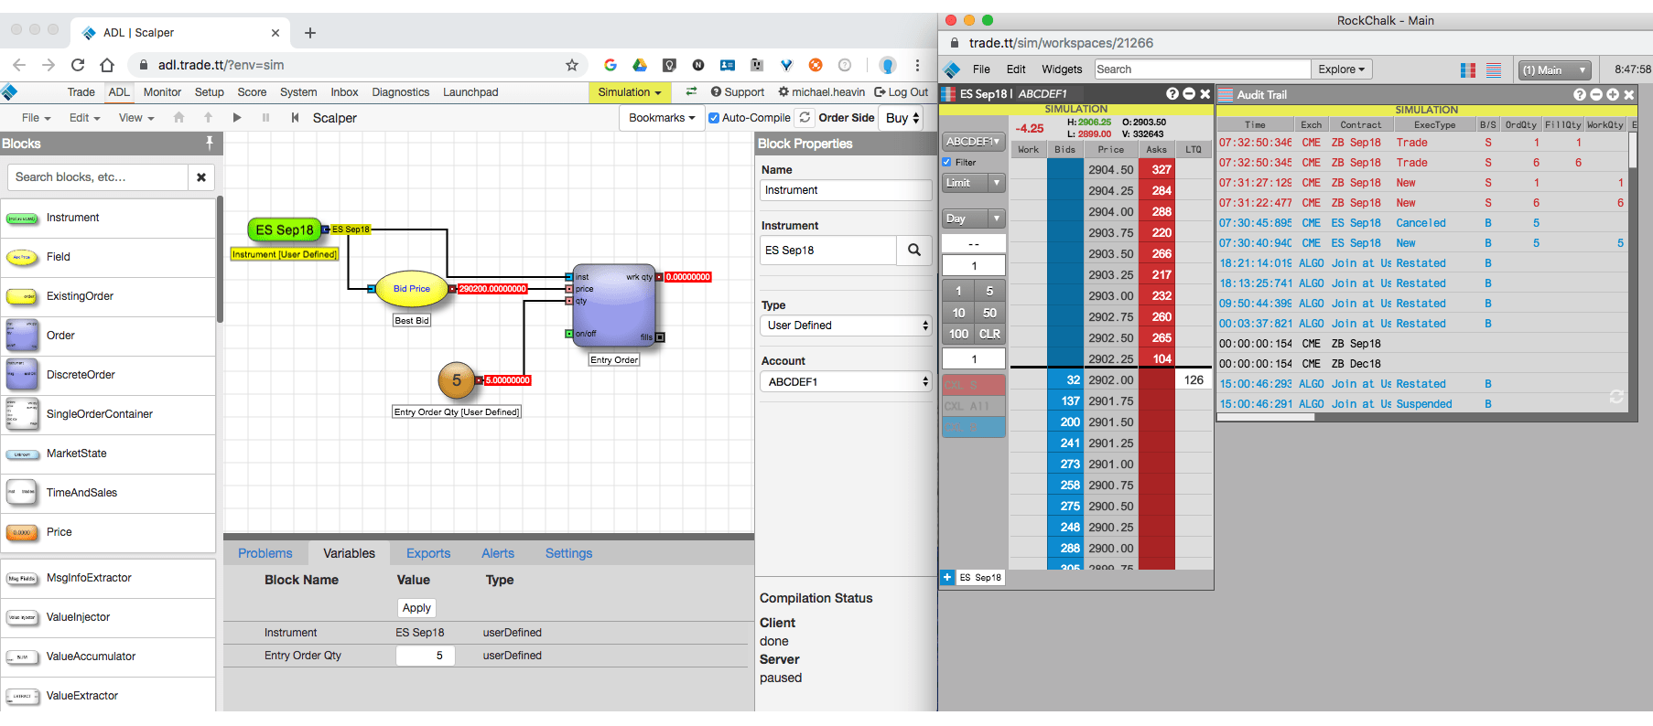The image size is (1653, 726).
Task: Open the View menu in ADL
Action: pyautogui.click(x=136, y=118)
